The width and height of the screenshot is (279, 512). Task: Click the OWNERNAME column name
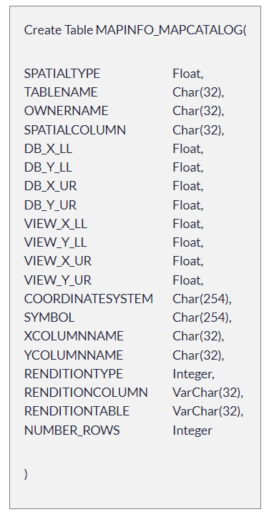click(x=66, y=111)
